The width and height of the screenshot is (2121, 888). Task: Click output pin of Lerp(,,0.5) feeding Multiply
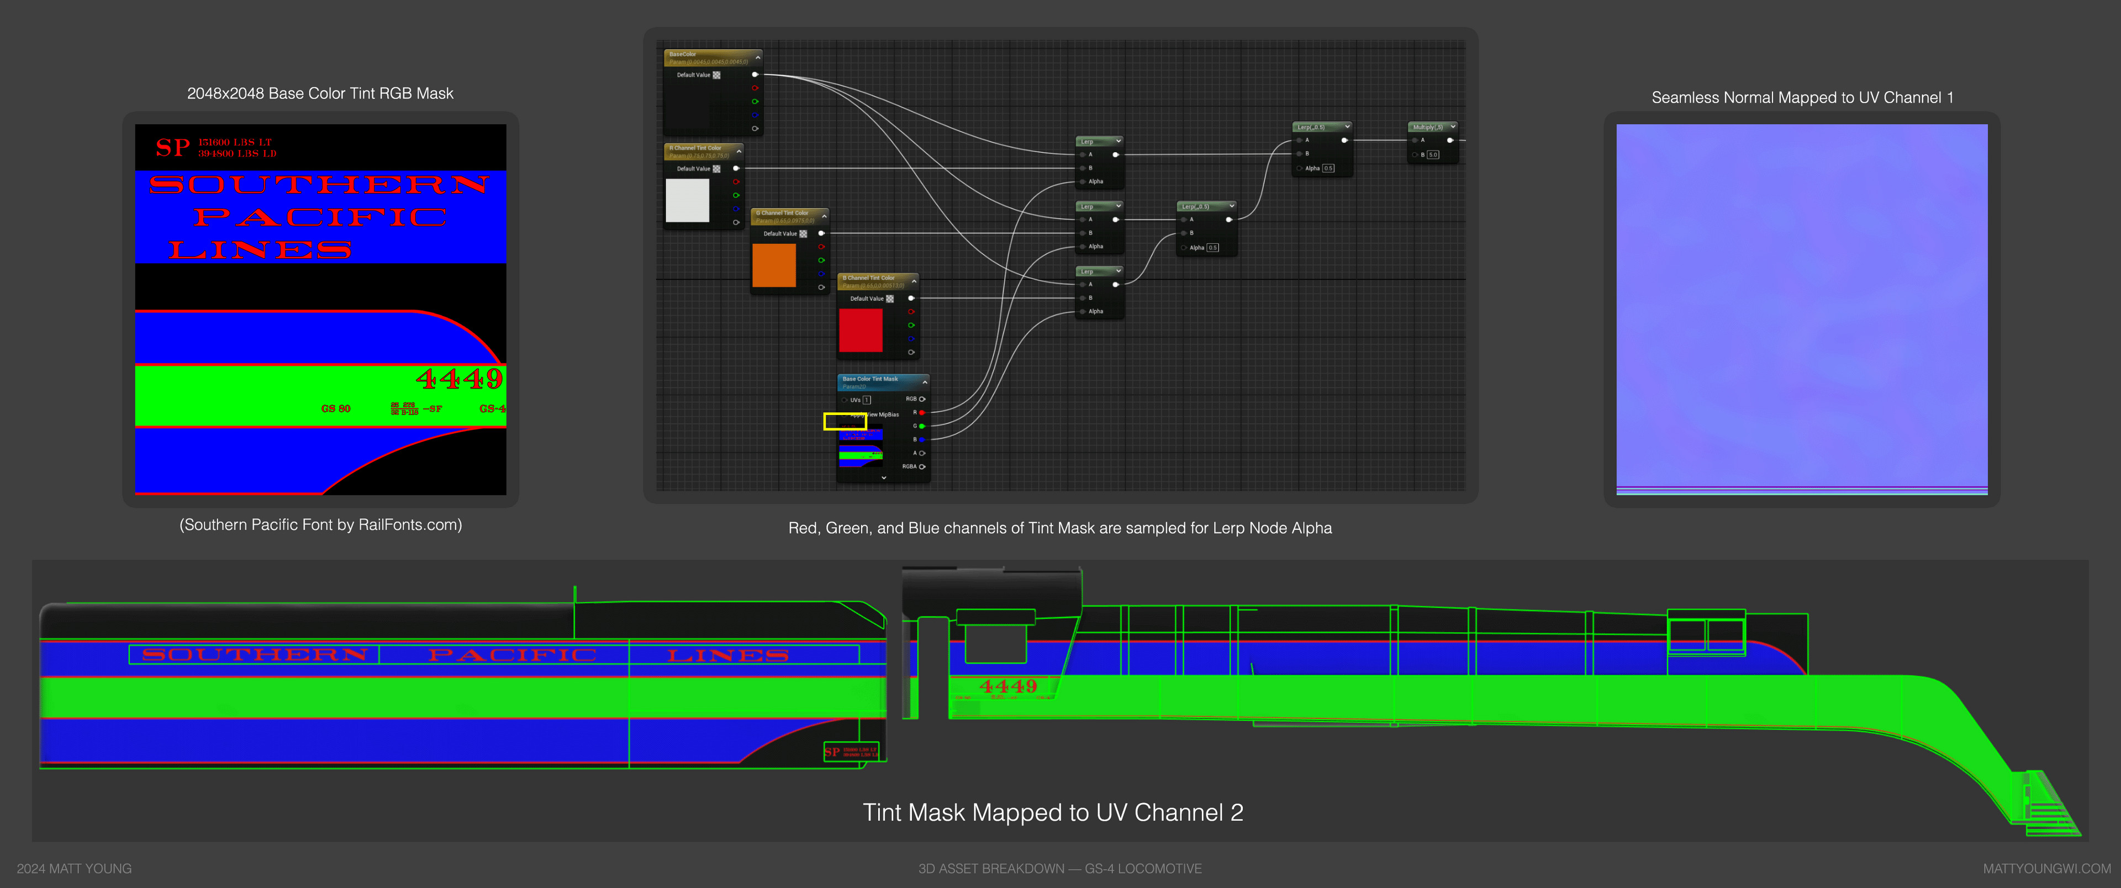pyautogui.click(x=1344, y=141)
